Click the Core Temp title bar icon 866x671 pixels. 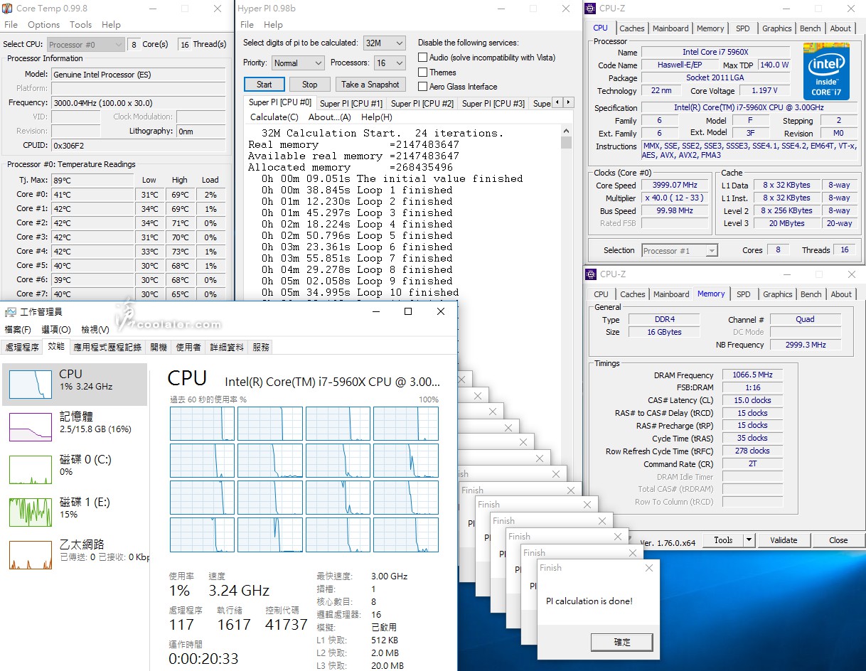tap(8, 9)
